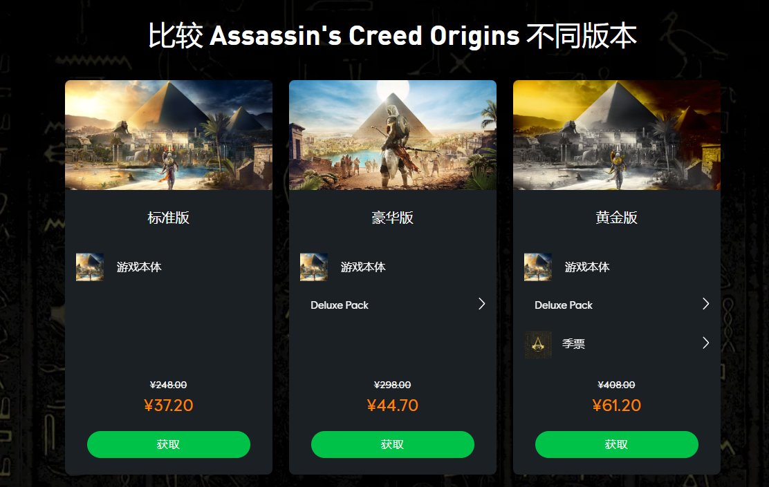Get the 黄金版 with 获取 button
Screen dimensions: 769x487
[x=616, y=444]
